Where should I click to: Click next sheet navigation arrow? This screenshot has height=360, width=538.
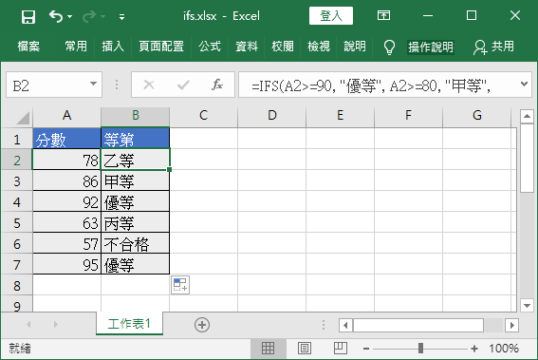point(56,324)
